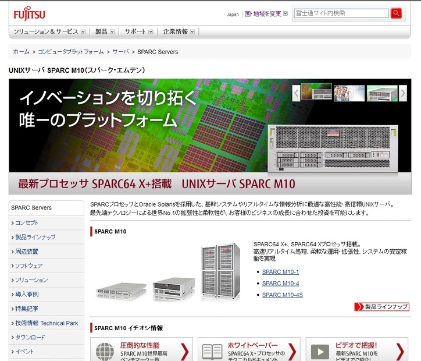
Task: Click the red chevron on 圧倒的な性能 card
Action: click(x=185, y=351)
